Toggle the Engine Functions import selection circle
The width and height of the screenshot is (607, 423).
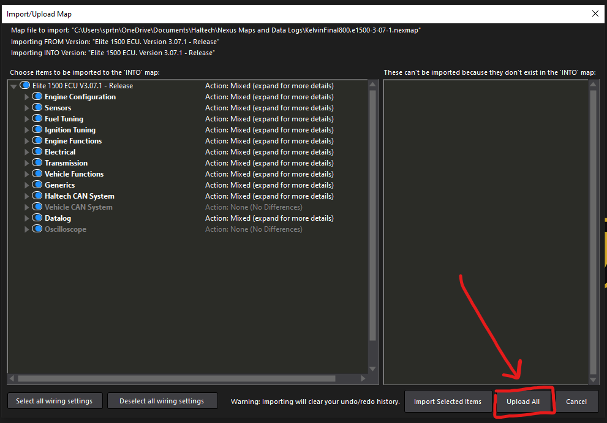click(37, 140)
